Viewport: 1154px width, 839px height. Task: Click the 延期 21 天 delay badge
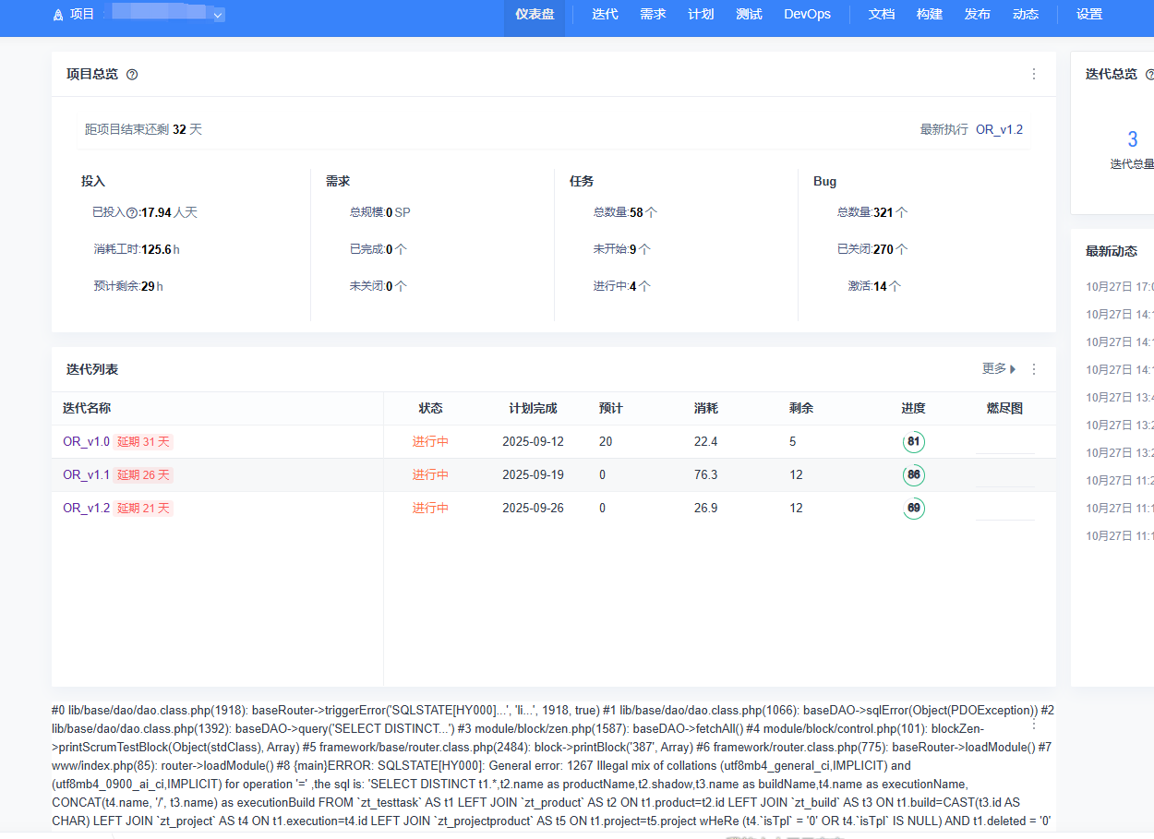click(143, 509)
